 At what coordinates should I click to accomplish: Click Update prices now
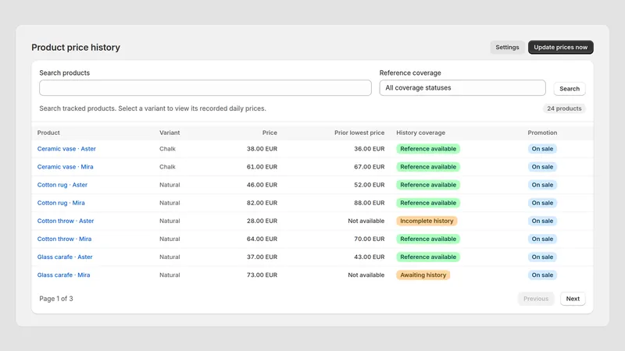tap(560, 48)
